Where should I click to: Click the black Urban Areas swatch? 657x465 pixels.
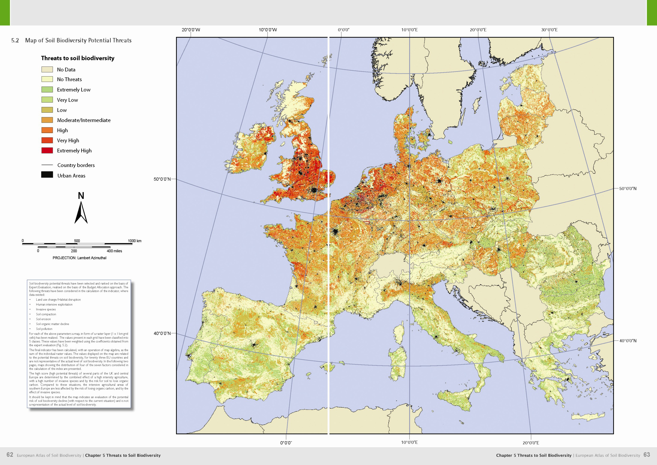(x=47, y=175)
